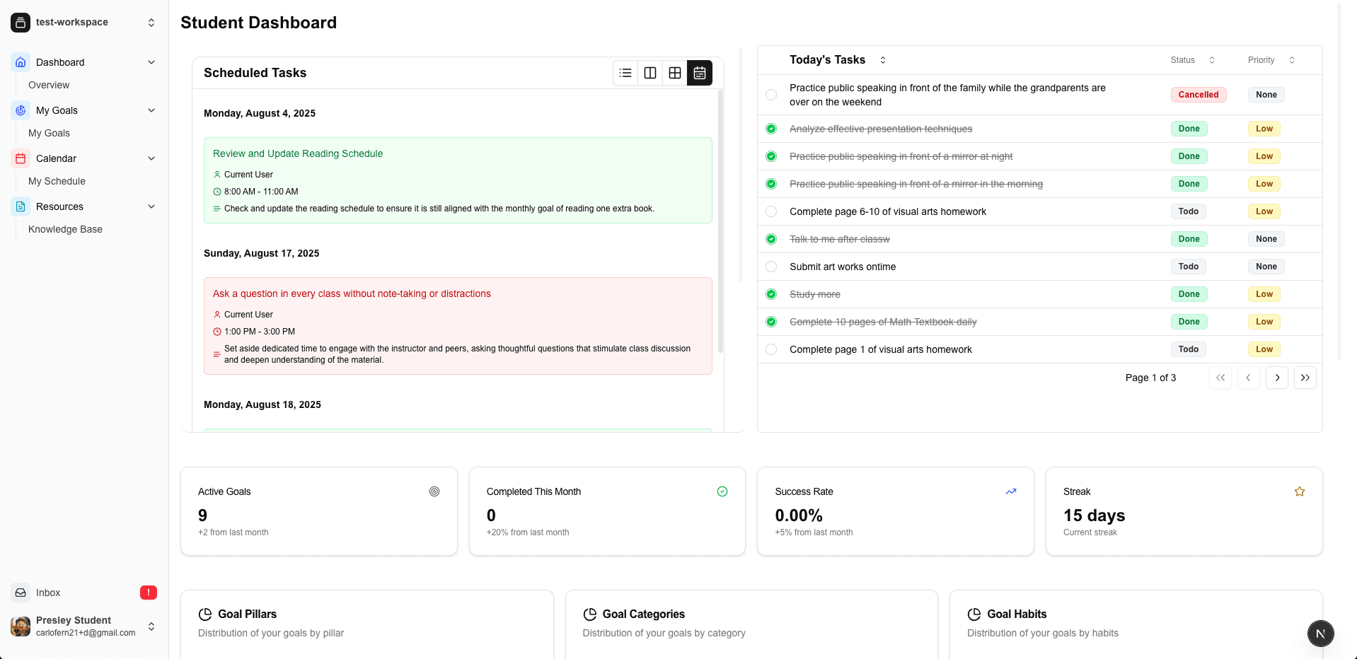Select the column view icon in Scheduled Tasks
Image resolution: width=1357 pixels, height=659 pixels.
click(x=650, y=73)
